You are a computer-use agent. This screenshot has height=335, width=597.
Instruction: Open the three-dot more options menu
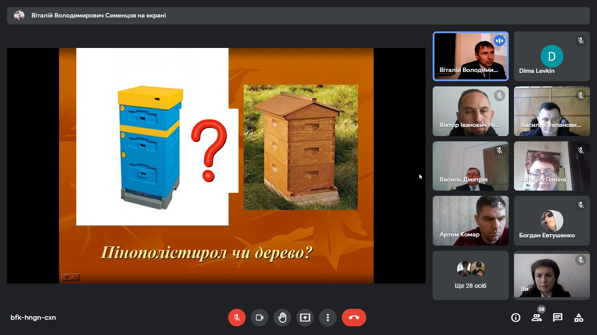[328, 318]
